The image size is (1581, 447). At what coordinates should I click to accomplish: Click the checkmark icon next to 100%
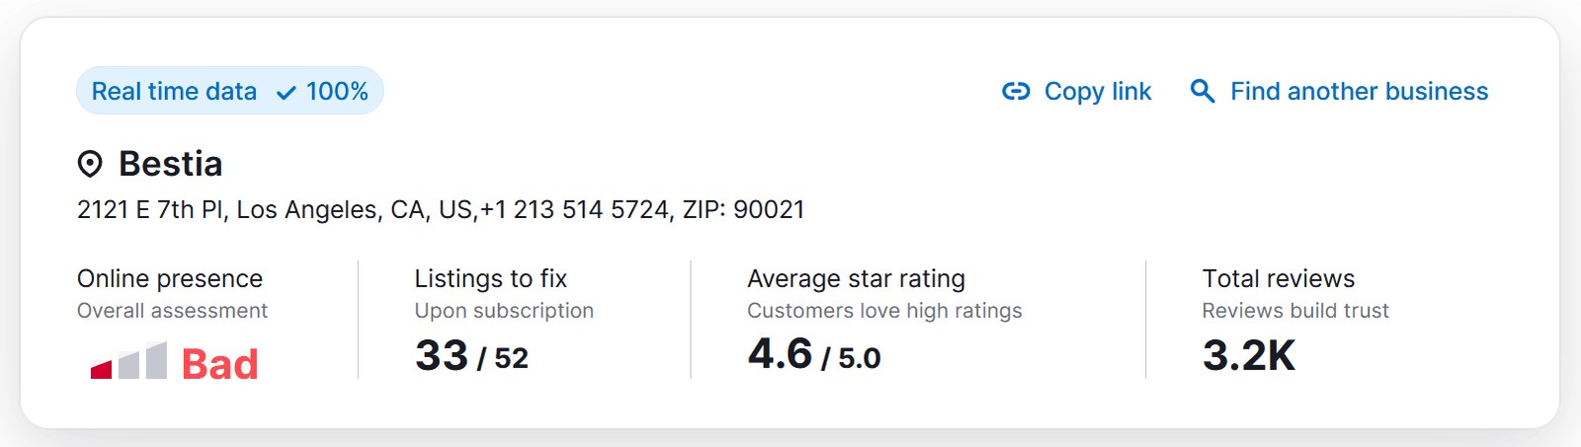(x=287, y=93)
